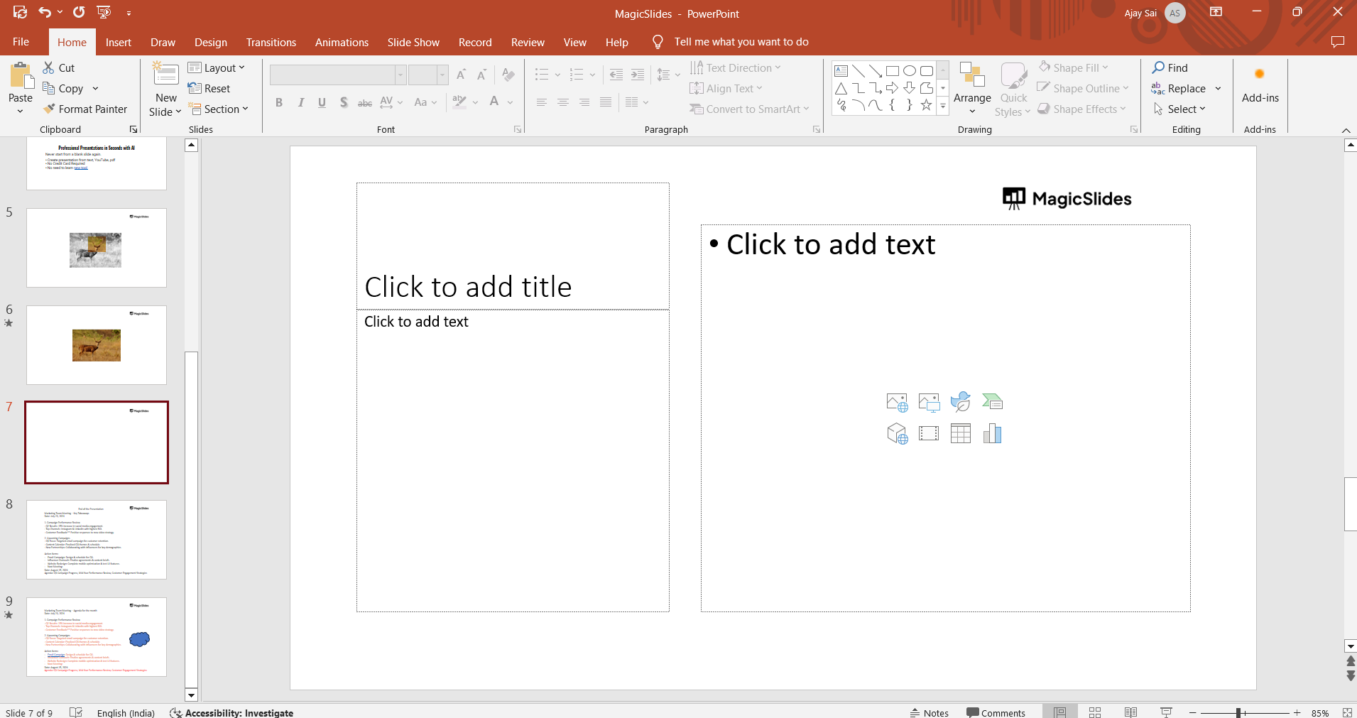
Task: Click the zoom slider handle
Action: 1238,712
